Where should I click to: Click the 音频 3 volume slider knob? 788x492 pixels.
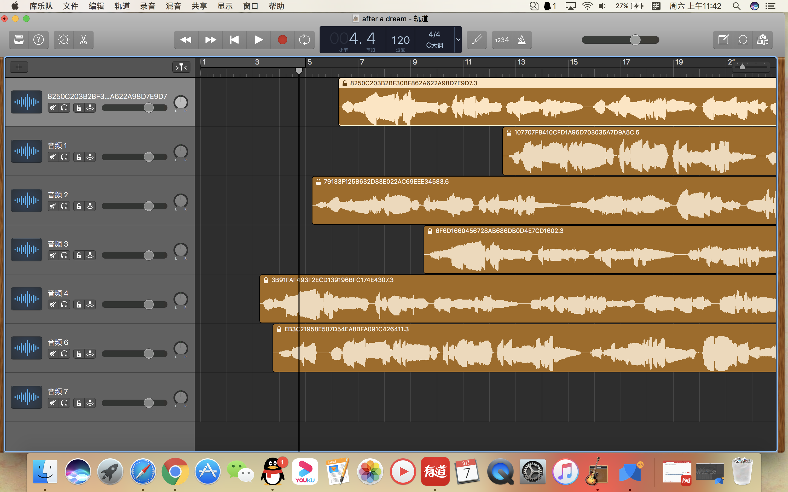pos(149,256)
